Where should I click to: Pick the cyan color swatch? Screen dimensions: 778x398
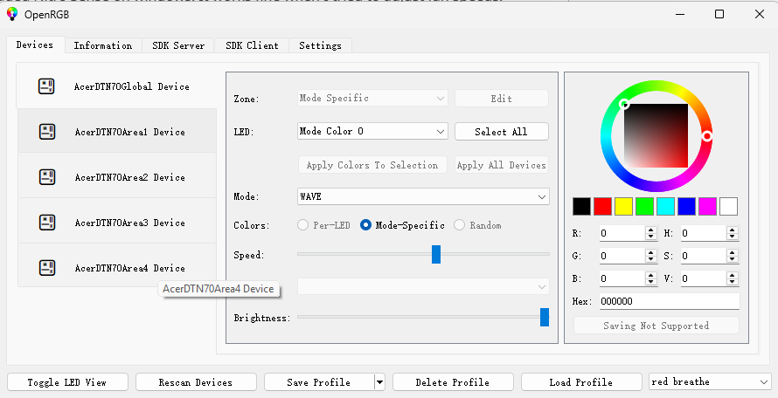pos(666,206)
